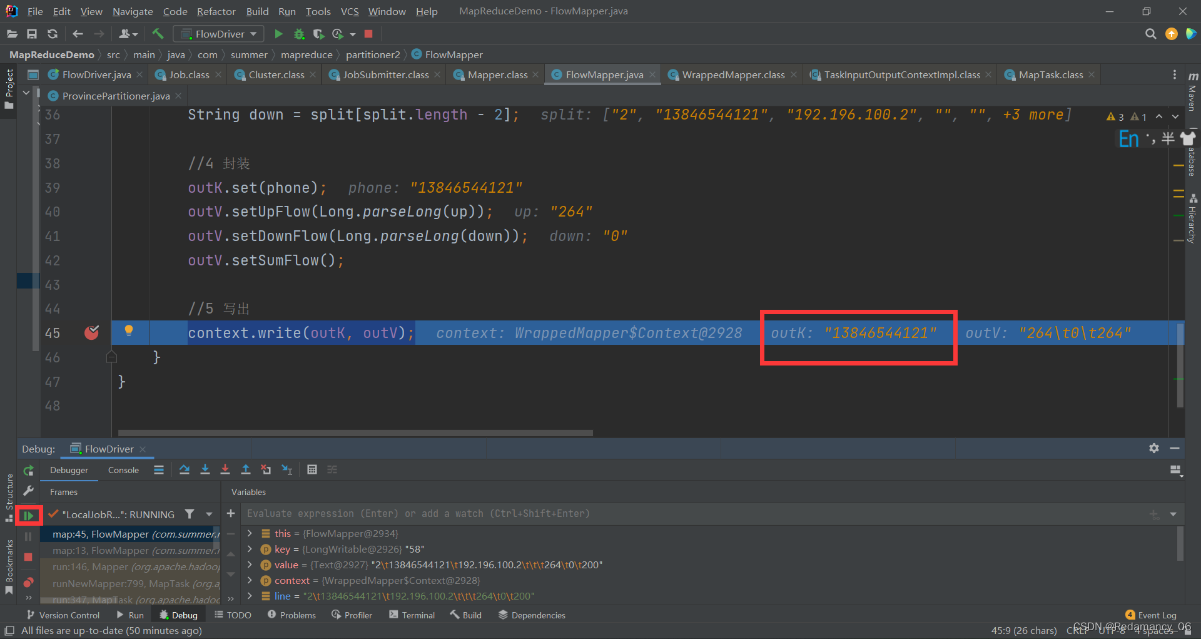The height and width of the screenshot is (639, 1201).
Task: Click the Save All toolbar icon
Action: coord(32,34)
